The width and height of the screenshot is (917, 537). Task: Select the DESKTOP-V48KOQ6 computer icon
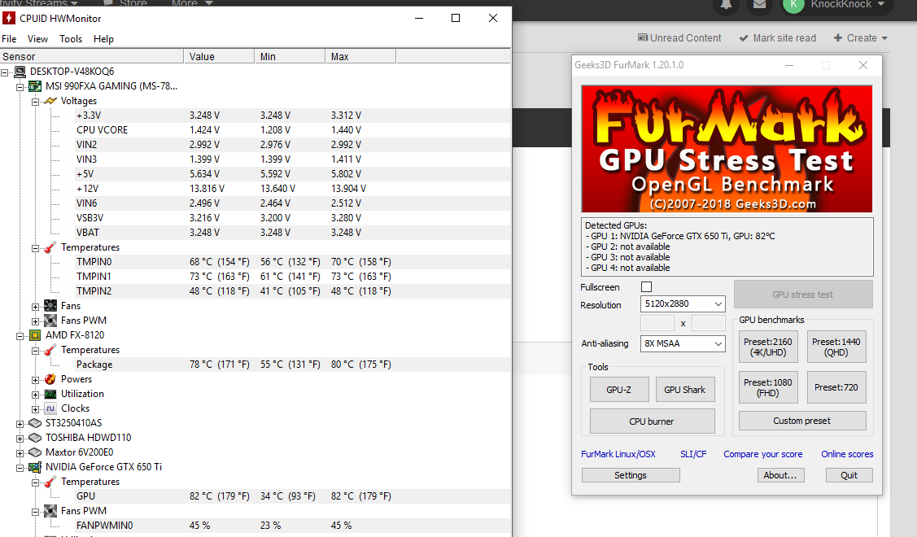[x=20, y=72]
